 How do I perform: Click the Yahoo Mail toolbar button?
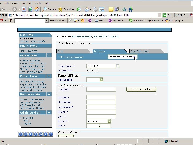tap(99, 21)
